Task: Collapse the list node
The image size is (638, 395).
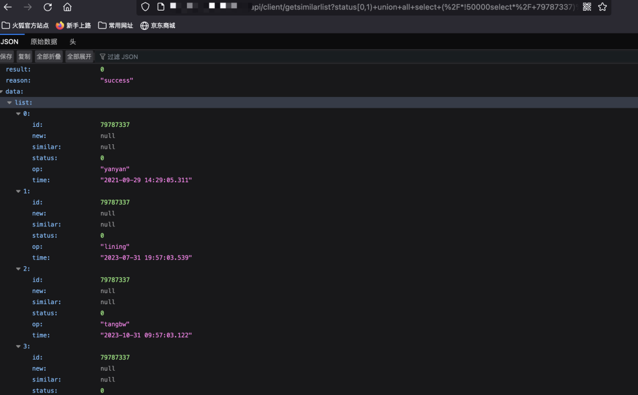Action: coord(9,103)
